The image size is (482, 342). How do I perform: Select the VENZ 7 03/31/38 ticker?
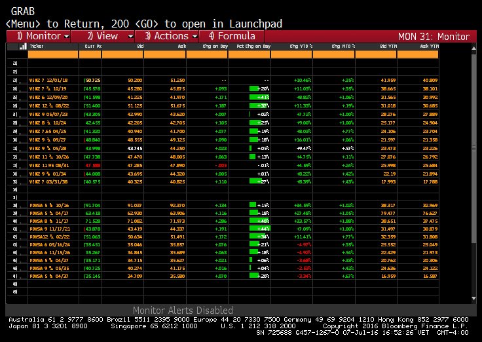(x=48, y=181)
